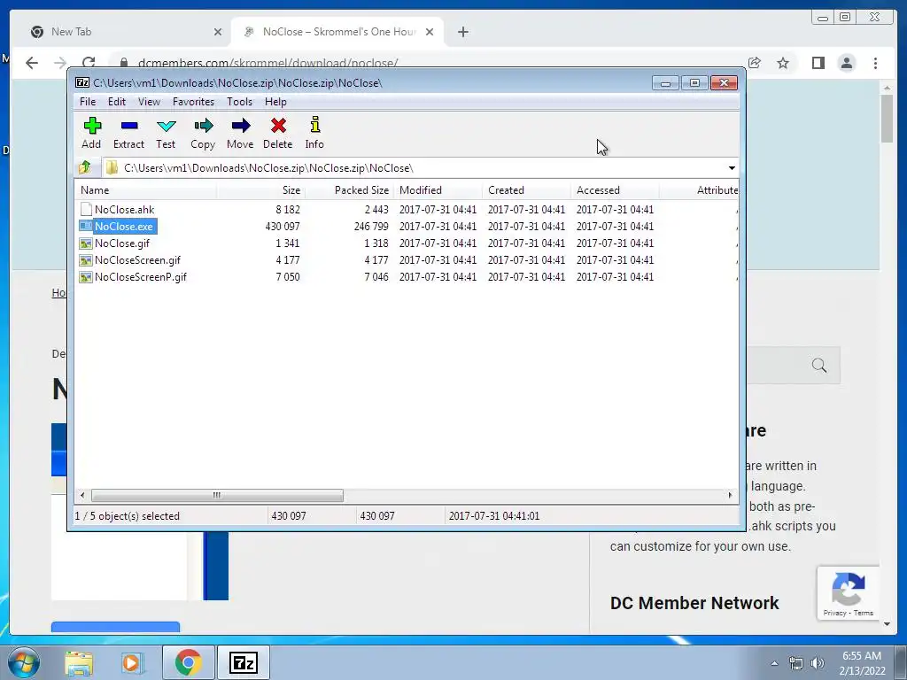Open Chrome side panel icon

click(x=818, y=63)
